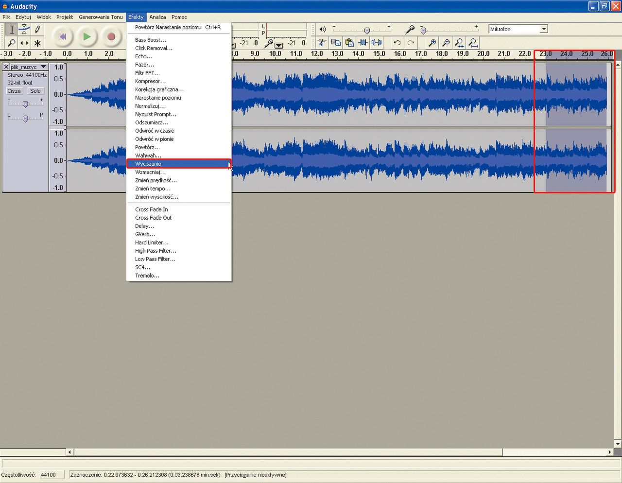This screenshot has height=483, width=622.
Task: Click the 15.0 mark on timeline ruler
Action: pos(379,53)
